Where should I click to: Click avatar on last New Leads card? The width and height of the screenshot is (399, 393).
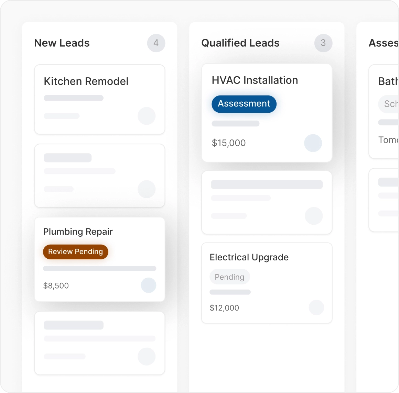(147, 356)
